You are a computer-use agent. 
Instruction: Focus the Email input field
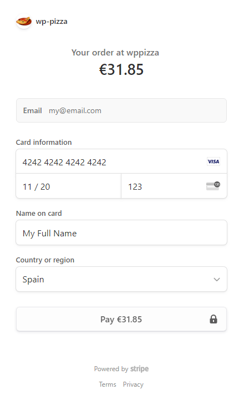(x=121, y=110)
